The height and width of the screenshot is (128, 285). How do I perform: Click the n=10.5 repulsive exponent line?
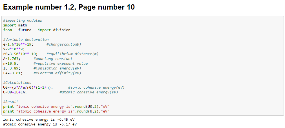coord(45,64)
